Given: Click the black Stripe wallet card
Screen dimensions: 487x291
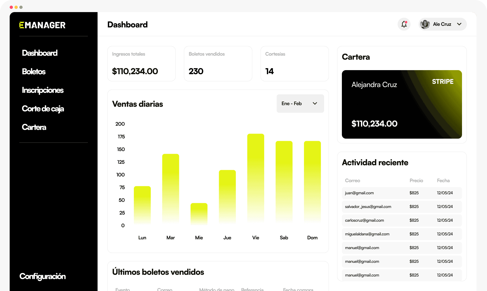Looking at the screenshot, I should tap(402, 105).
